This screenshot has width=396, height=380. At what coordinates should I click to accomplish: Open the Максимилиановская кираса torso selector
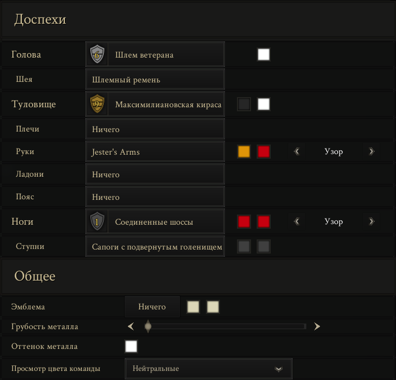tap(155, 104)
